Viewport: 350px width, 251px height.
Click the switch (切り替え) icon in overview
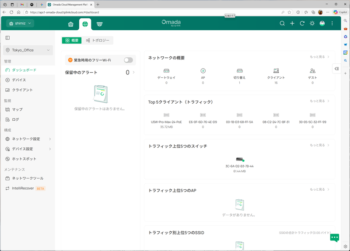click(239, 71)
